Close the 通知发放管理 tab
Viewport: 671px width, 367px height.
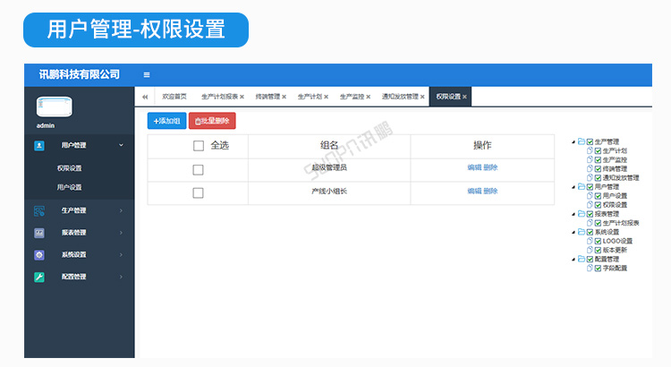(x=422, y=97)
